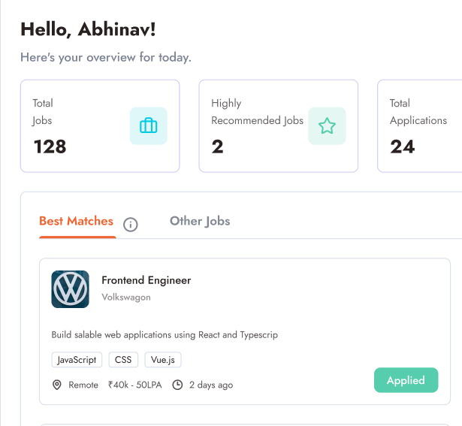The width and height of the screenshot is (462, 426).
Task: Click the Volkswagen company logo
Action: (x=70, y=289)
